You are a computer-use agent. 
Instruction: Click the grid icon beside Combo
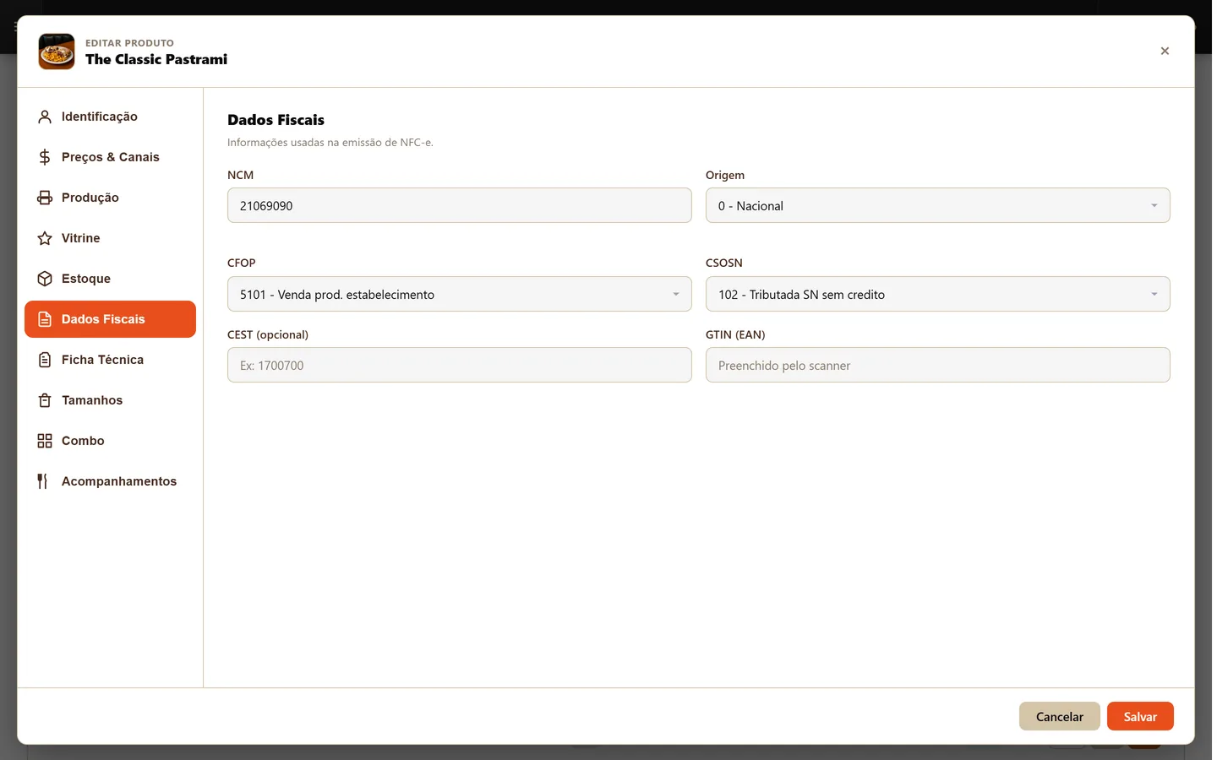pyautogui.click(x=45, y=441)
